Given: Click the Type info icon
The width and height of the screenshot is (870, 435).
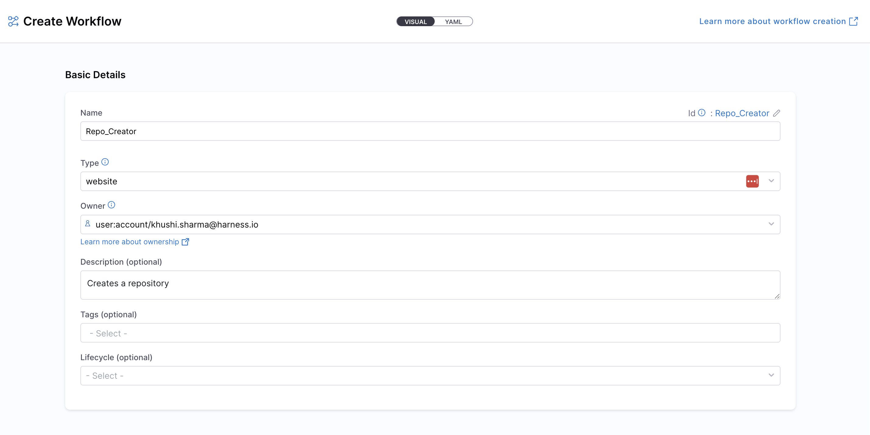Looking at the screenshot, I should (x=105, y=162).
